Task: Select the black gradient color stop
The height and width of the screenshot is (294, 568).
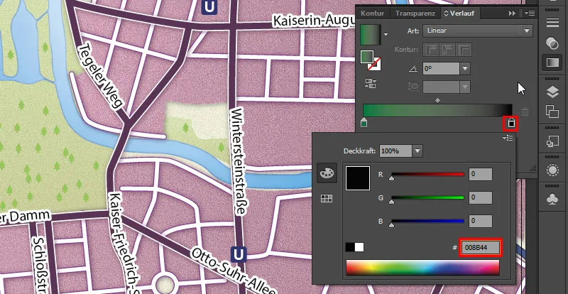Action: [511, 124]
